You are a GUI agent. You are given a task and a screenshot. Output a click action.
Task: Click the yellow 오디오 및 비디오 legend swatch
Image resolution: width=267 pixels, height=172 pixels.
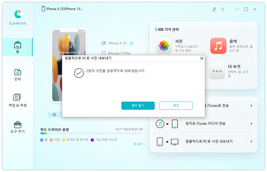[x=63, y=140]
